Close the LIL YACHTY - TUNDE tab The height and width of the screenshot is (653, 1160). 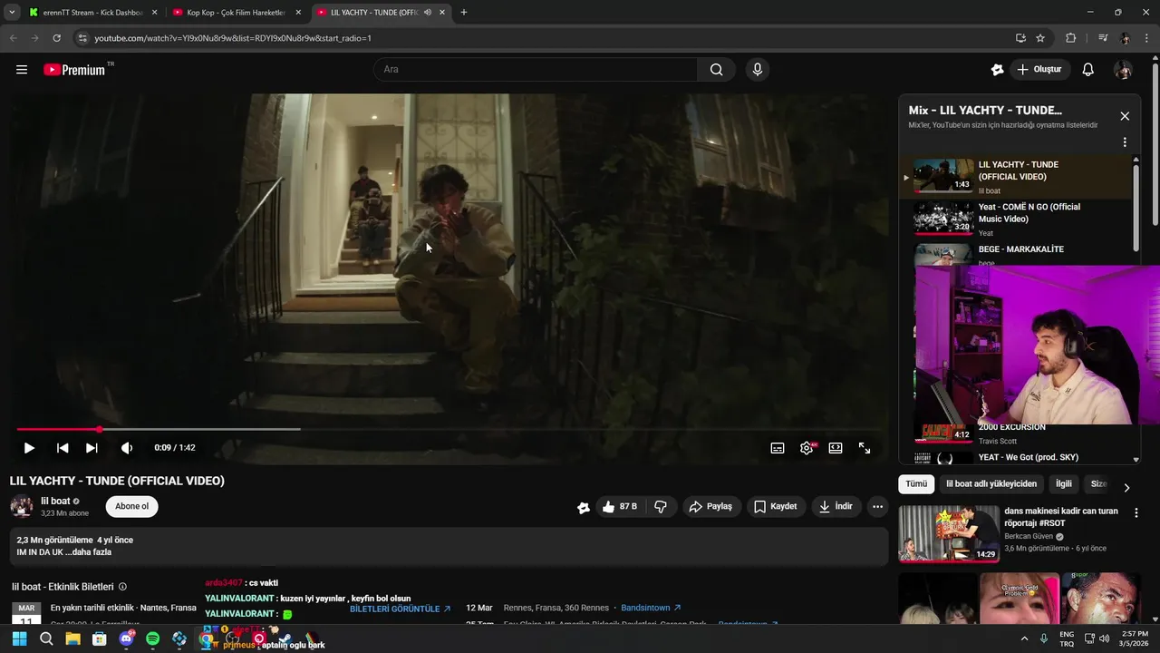point(442,13)
